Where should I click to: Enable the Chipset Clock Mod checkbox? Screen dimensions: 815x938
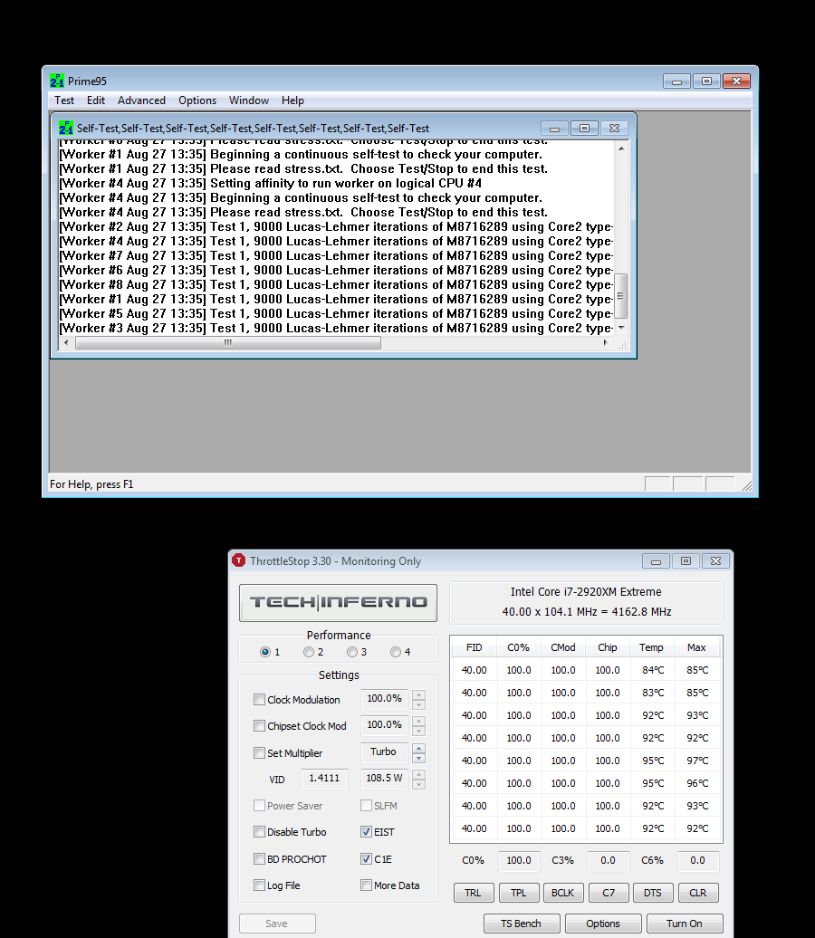click(x=259, y=725)
